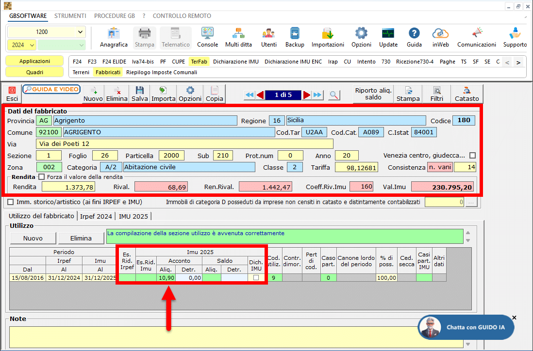Open Importazioni
The width and height of the screenshot is (533, 351).
(x=328, y=37)
